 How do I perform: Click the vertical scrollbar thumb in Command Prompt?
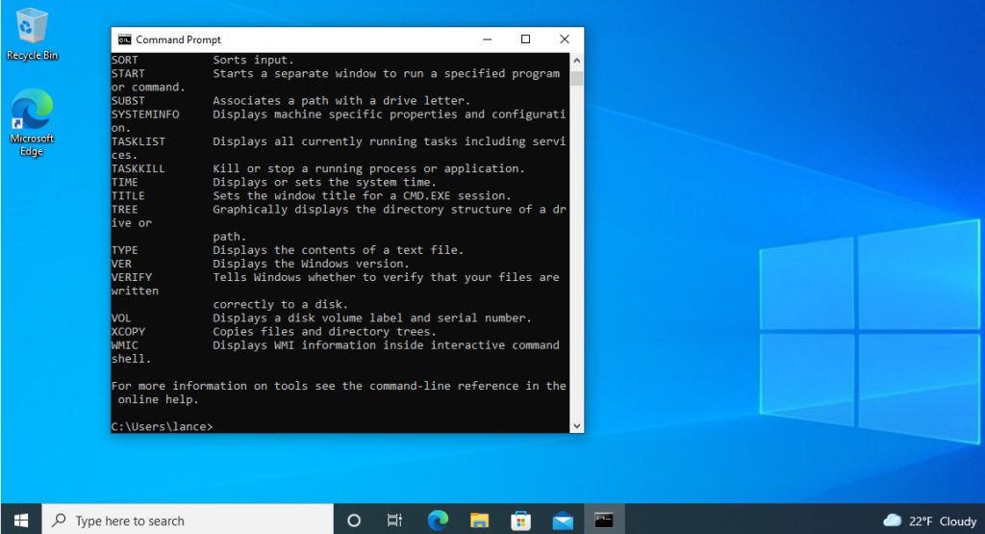click(577, 79)
